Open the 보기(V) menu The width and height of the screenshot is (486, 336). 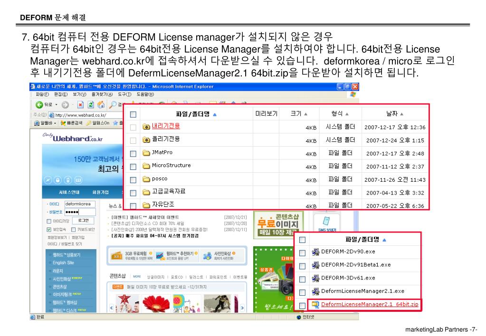click(x=79, y=94)
